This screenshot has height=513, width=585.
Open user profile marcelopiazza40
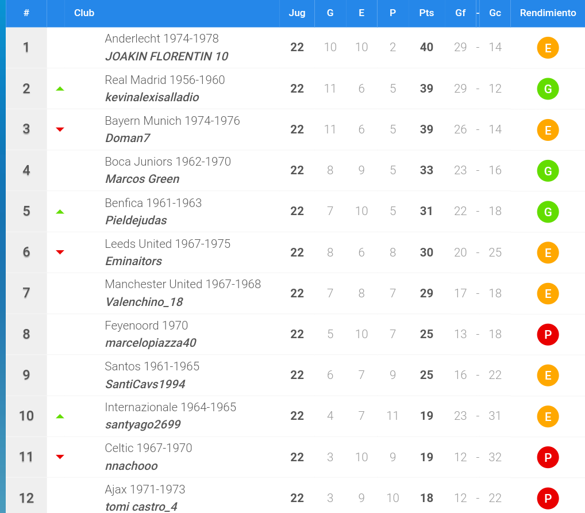(x=151, y=343)
